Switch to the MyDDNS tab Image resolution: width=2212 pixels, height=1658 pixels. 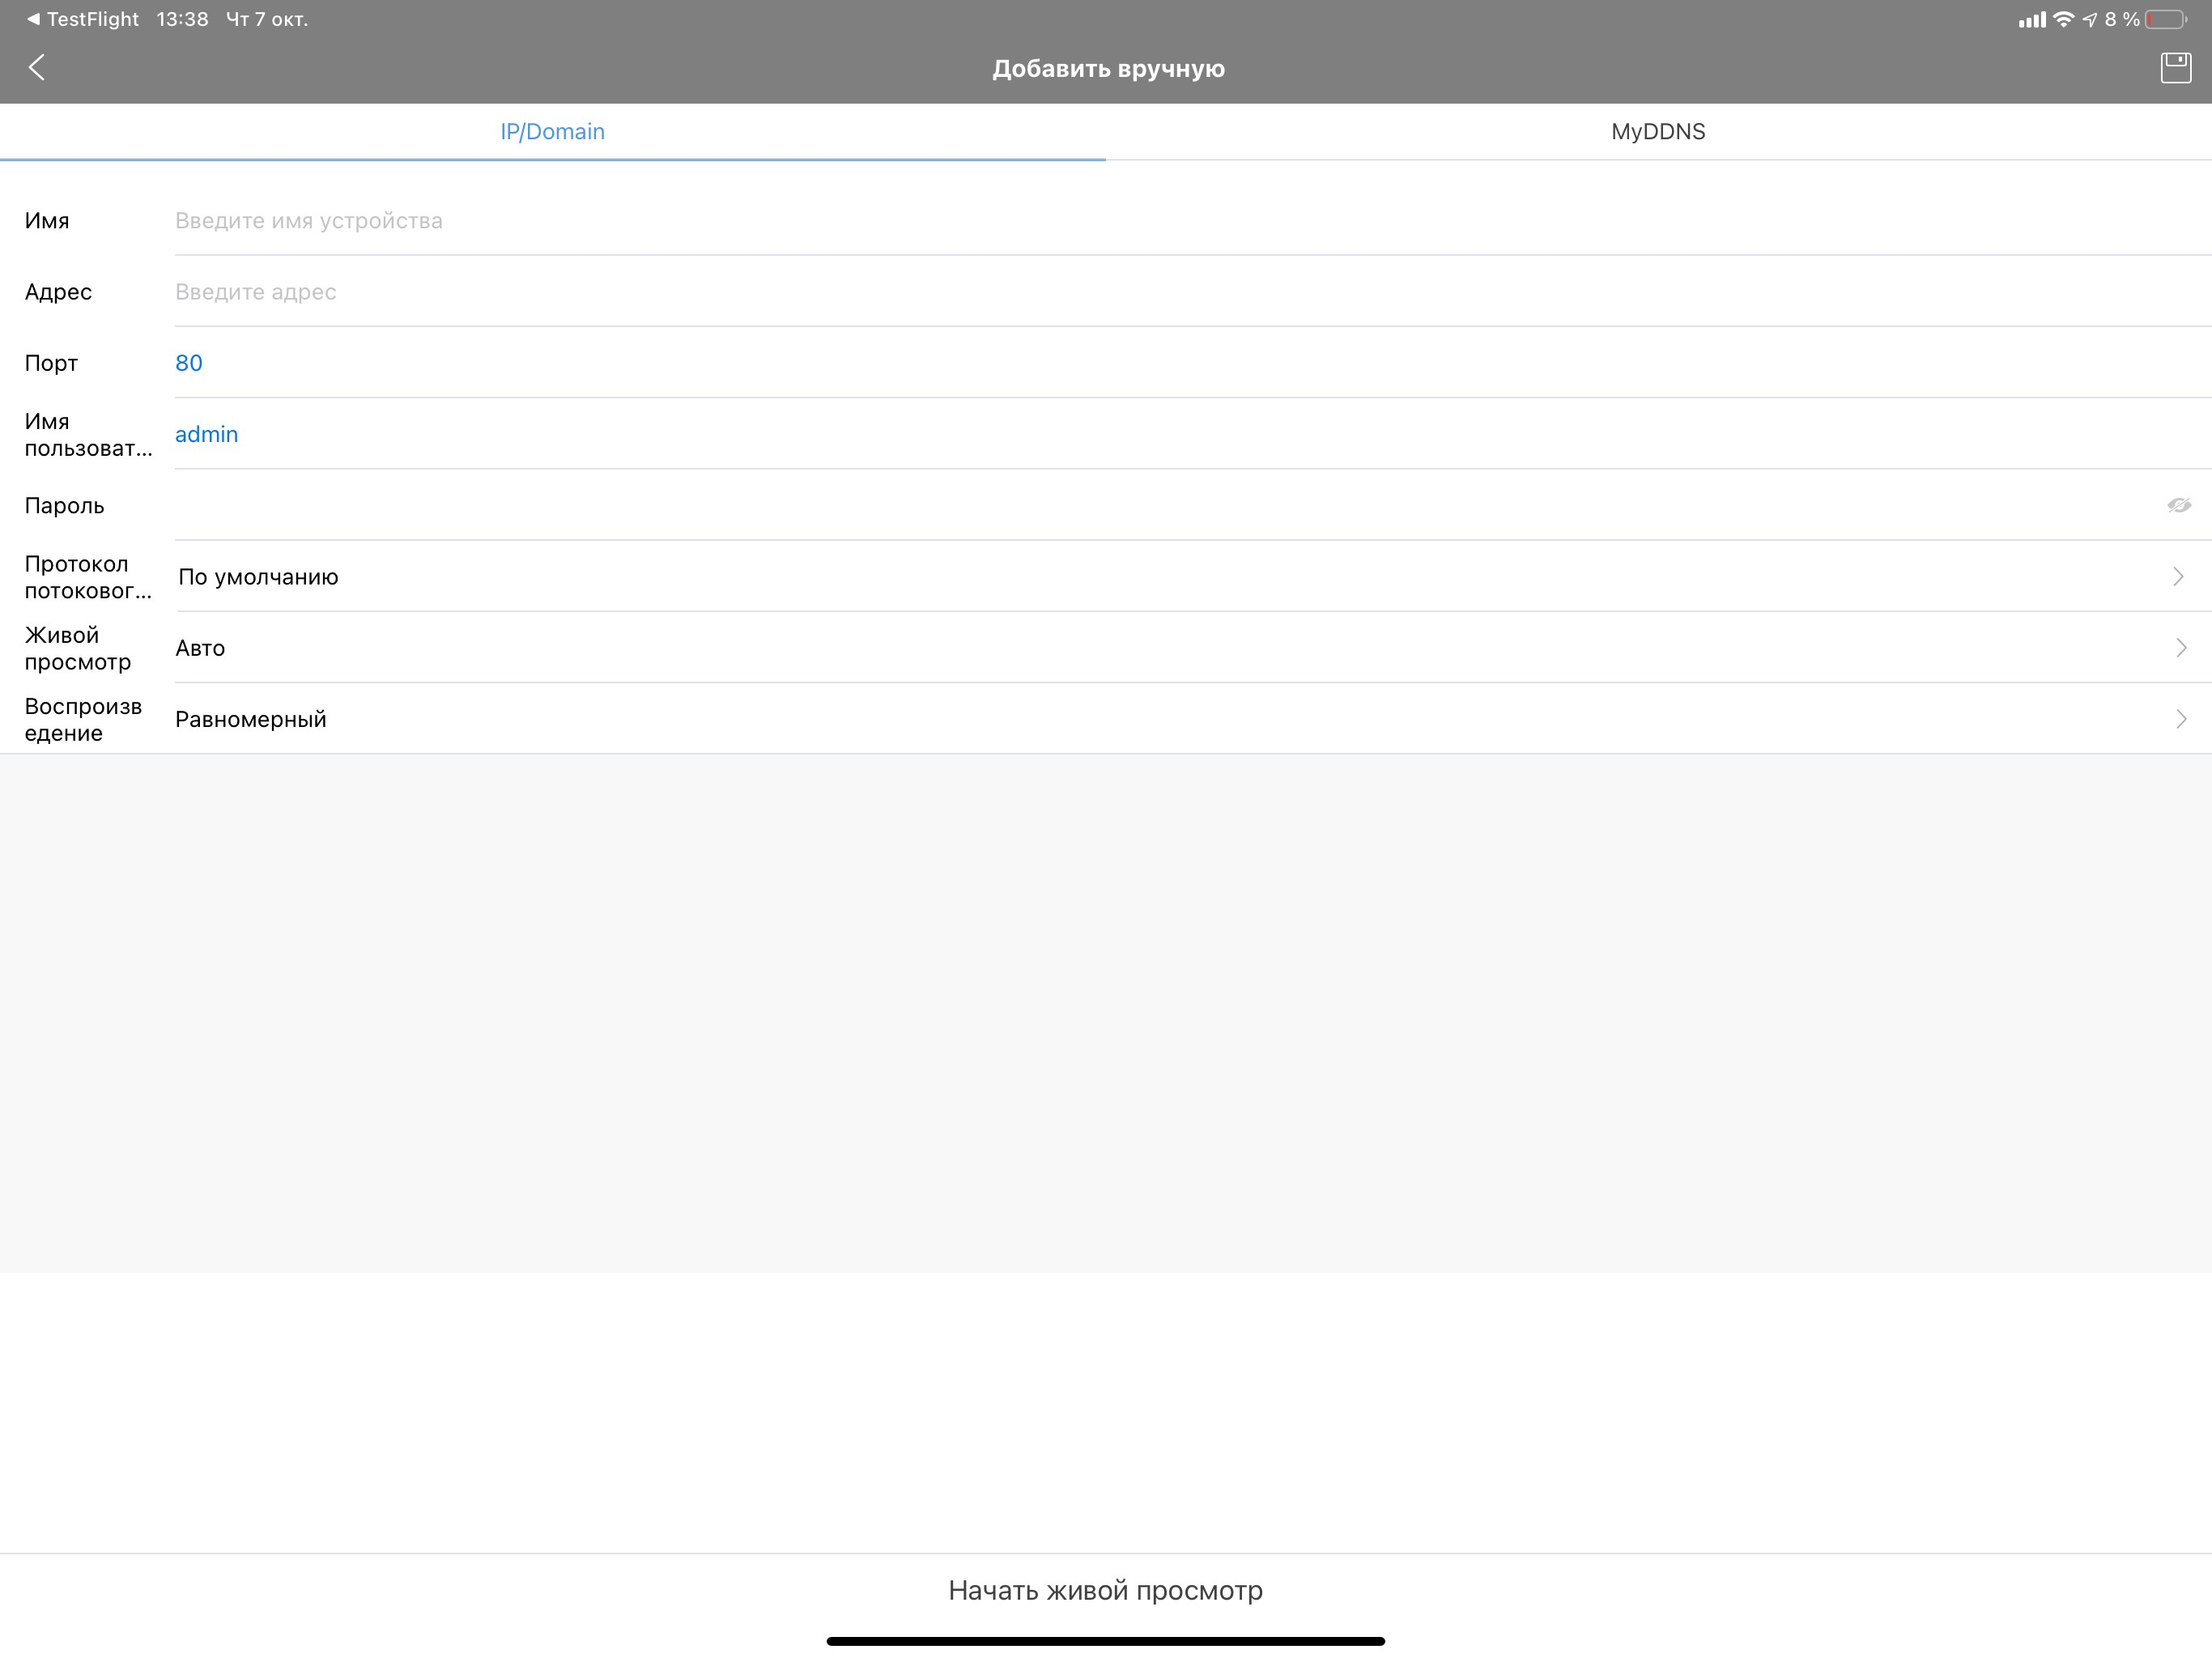(1658, 132)
